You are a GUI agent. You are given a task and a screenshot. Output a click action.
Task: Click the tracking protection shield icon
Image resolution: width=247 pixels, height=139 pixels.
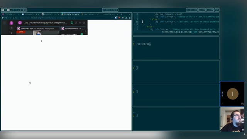pyautogui.click(x=10, y=18)
